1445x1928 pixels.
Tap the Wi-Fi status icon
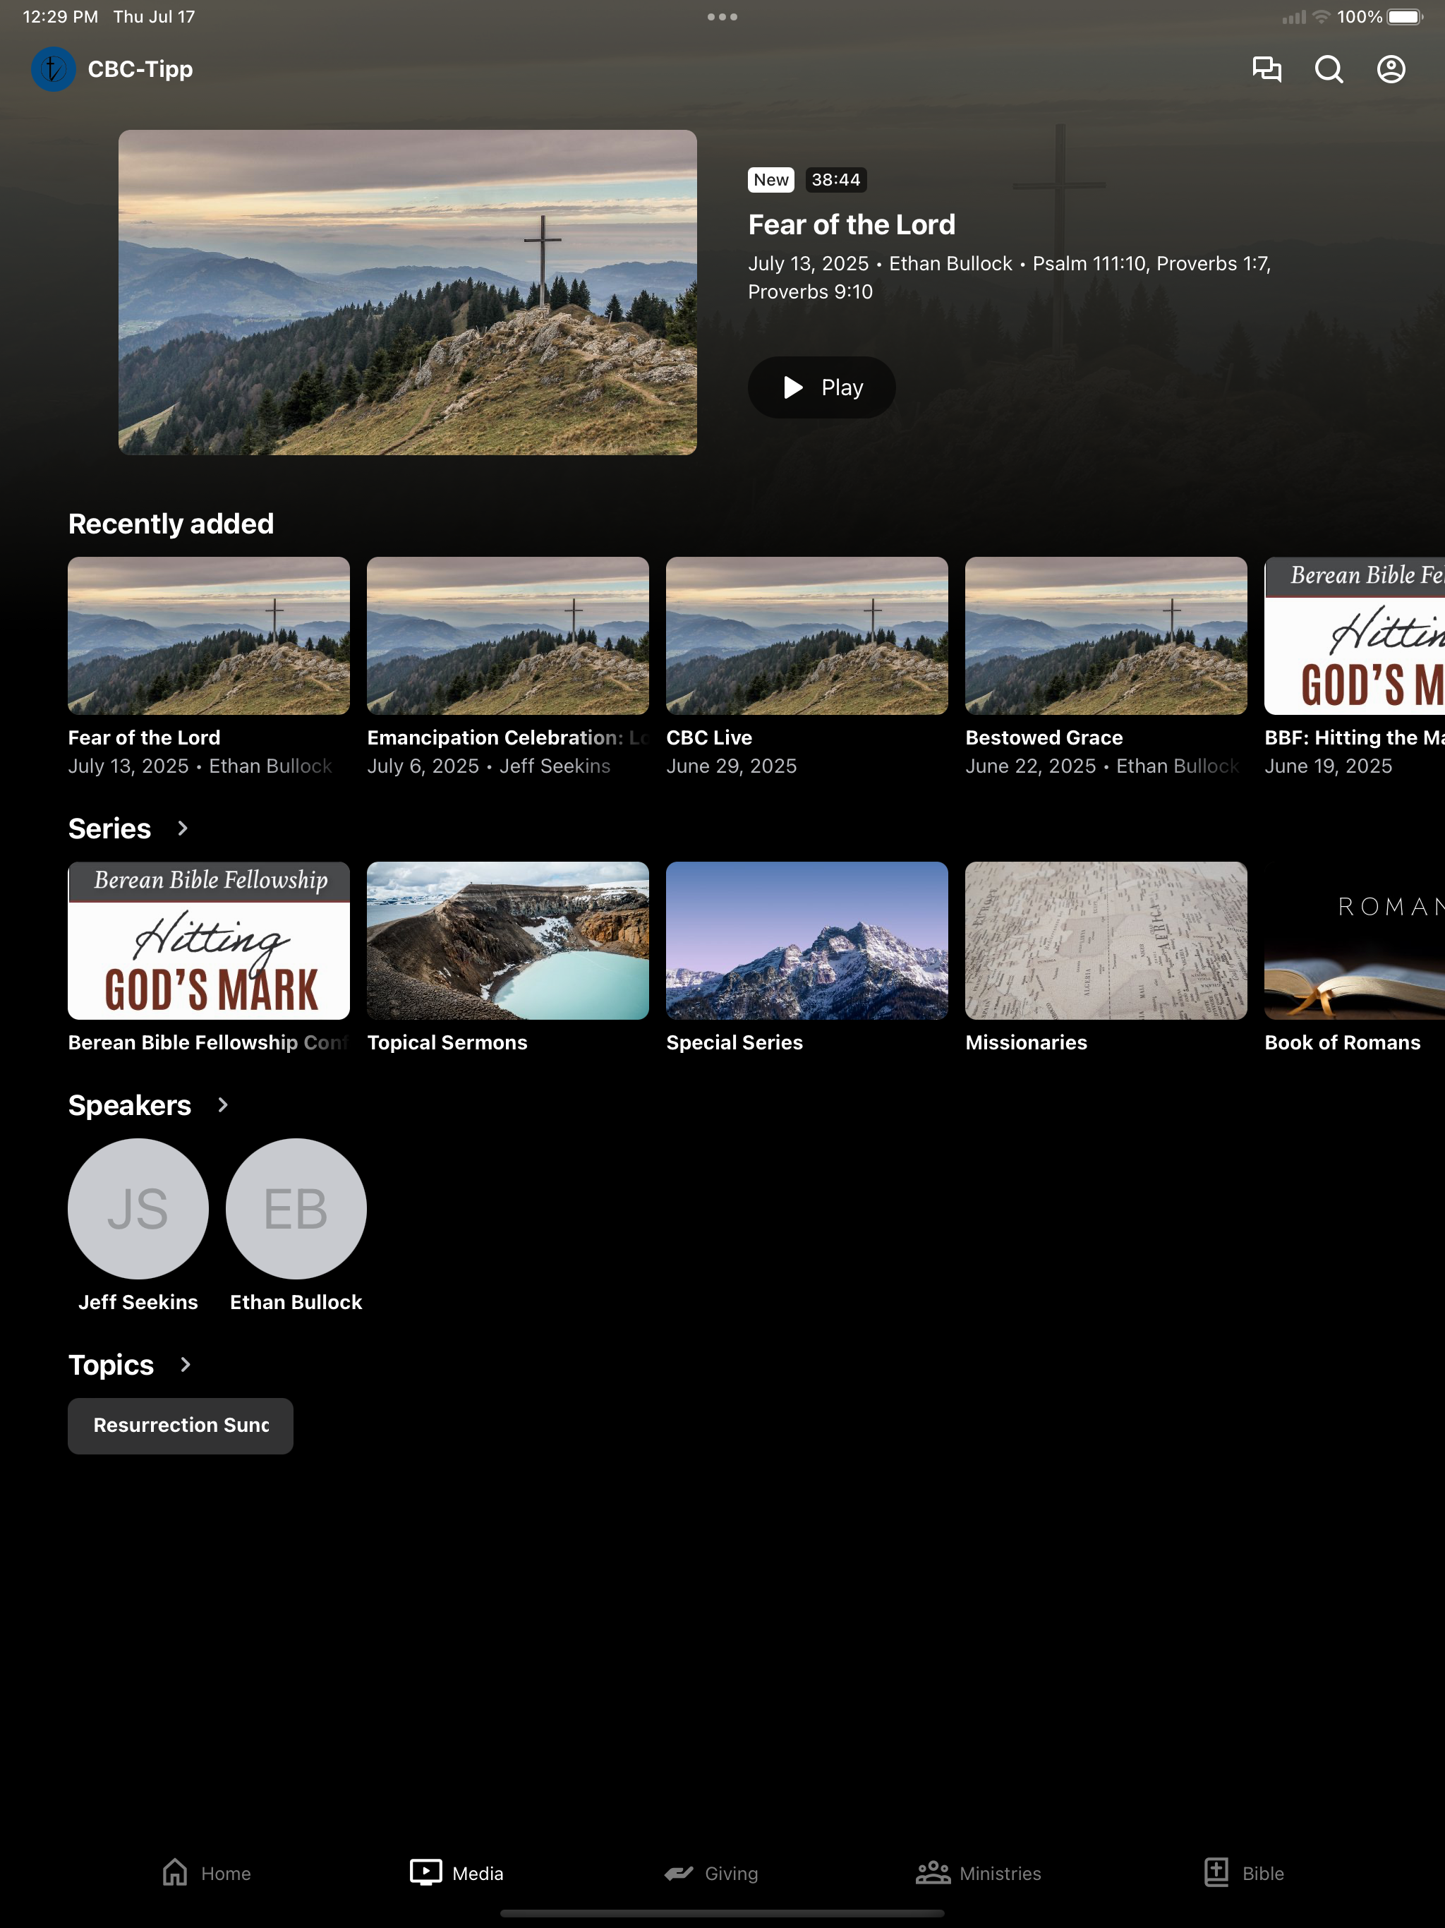pyautogui.click(x=1322, y=16)
